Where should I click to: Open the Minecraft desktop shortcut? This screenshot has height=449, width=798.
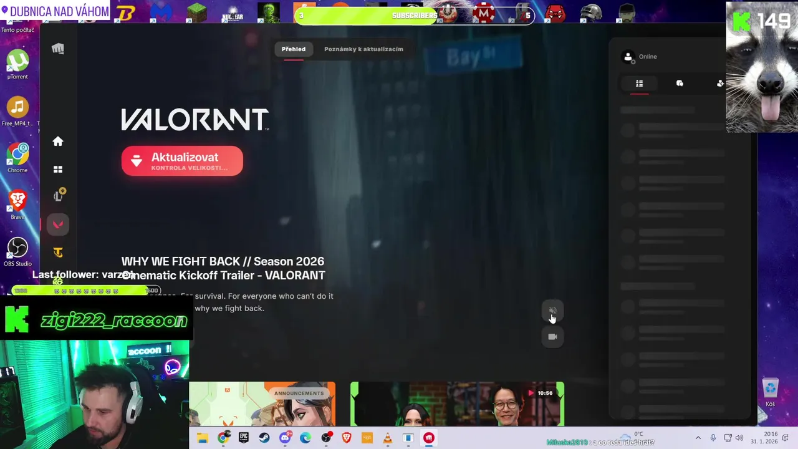tap(197, 12)
